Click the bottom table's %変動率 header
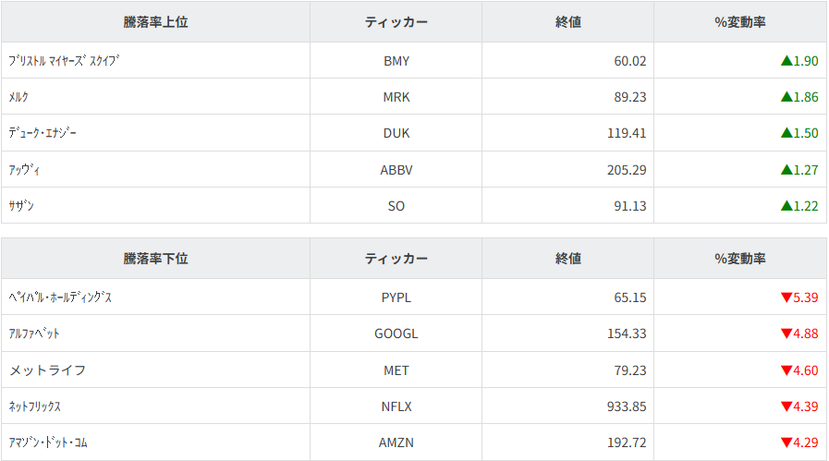This screenshot has width=829, height=461. (x=739, y=259)
